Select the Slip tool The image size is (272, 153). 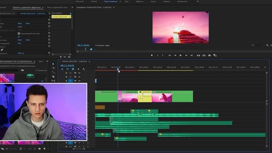coord(53,81)
